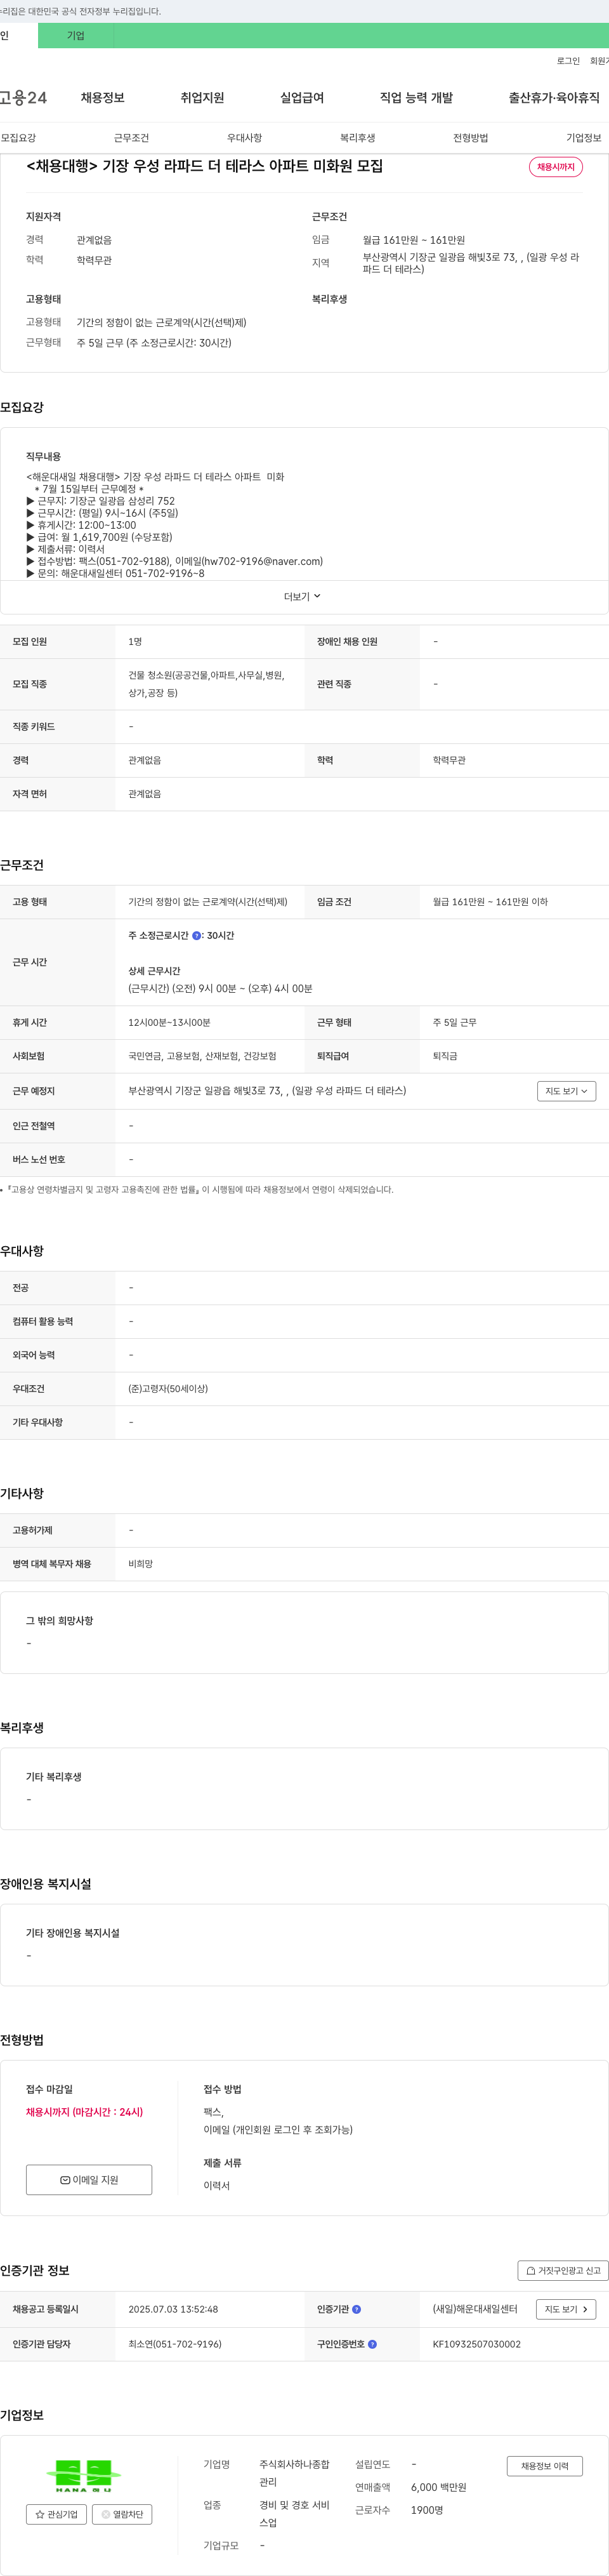Open 채용정보 이력 button
Image resolution: width=609 pixels, height=2576 pixels.
(544, 2466)
